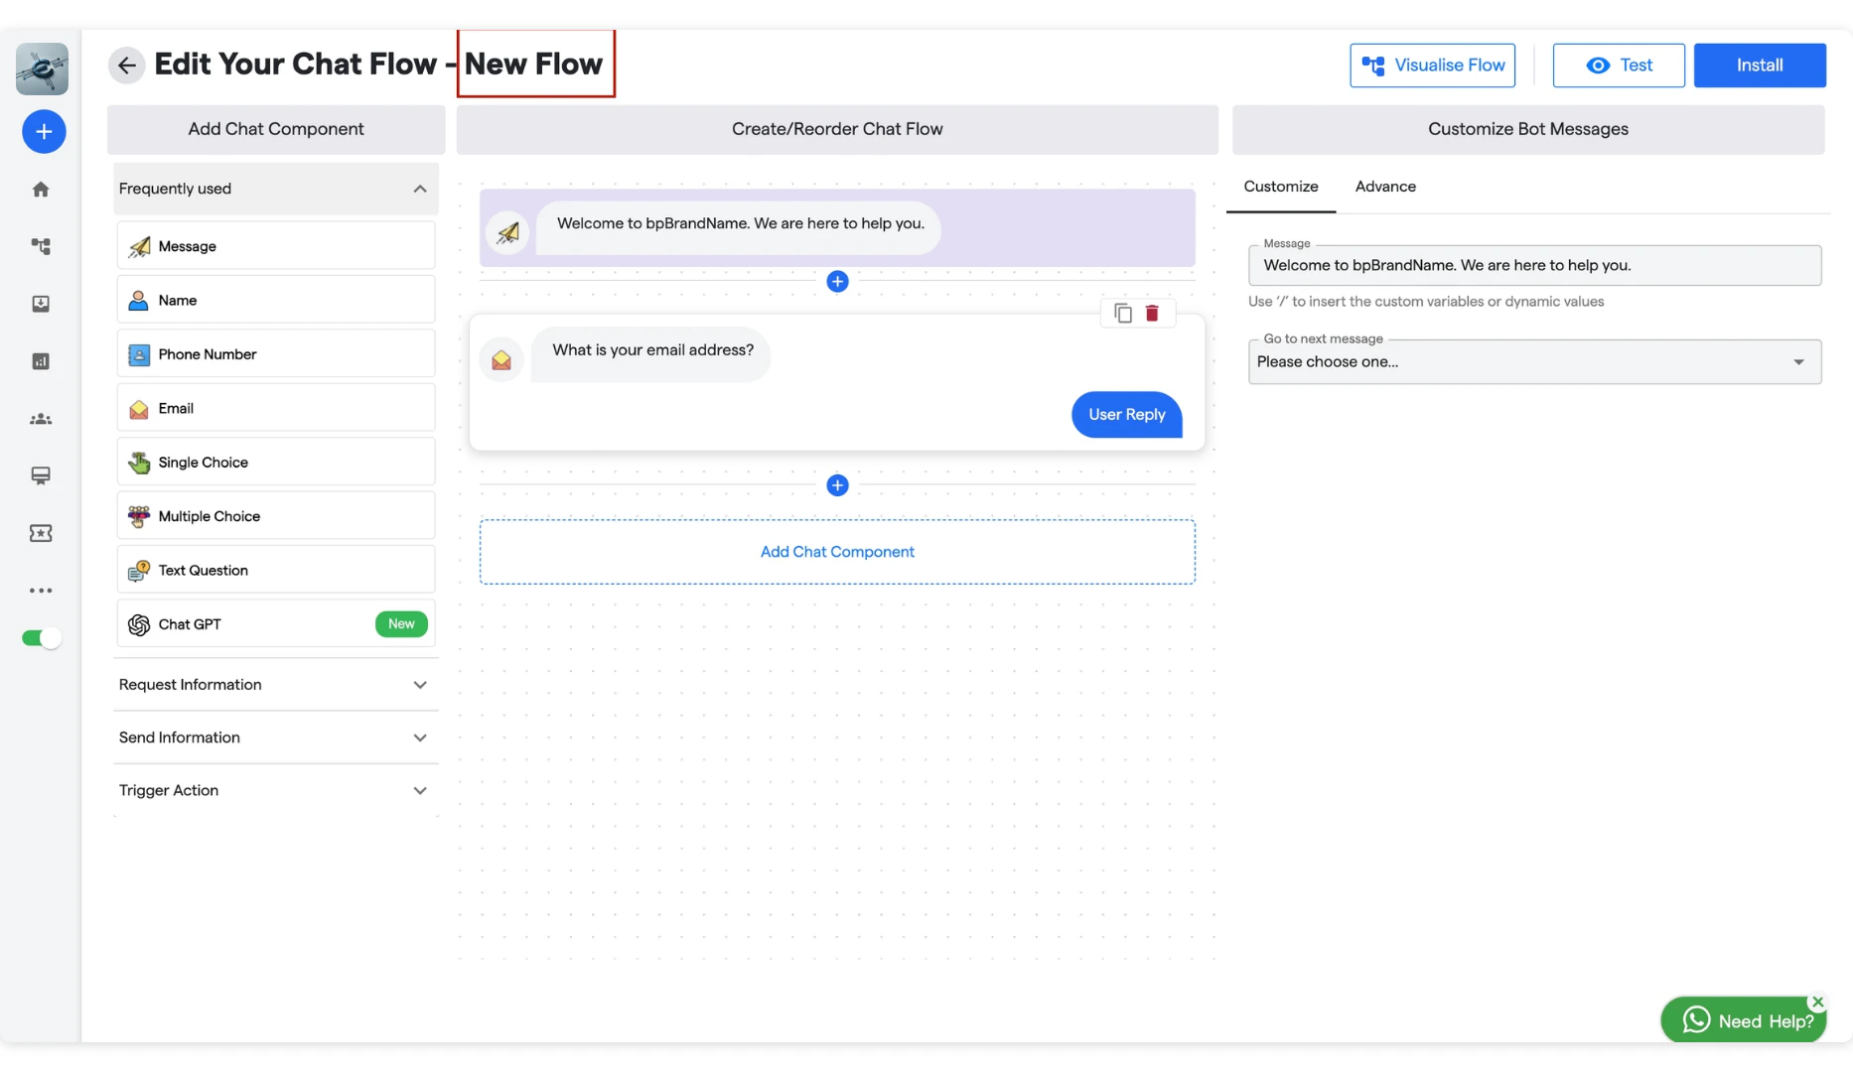Add the Email component from list
The image size is (1853, 1072).
point(276,408)
